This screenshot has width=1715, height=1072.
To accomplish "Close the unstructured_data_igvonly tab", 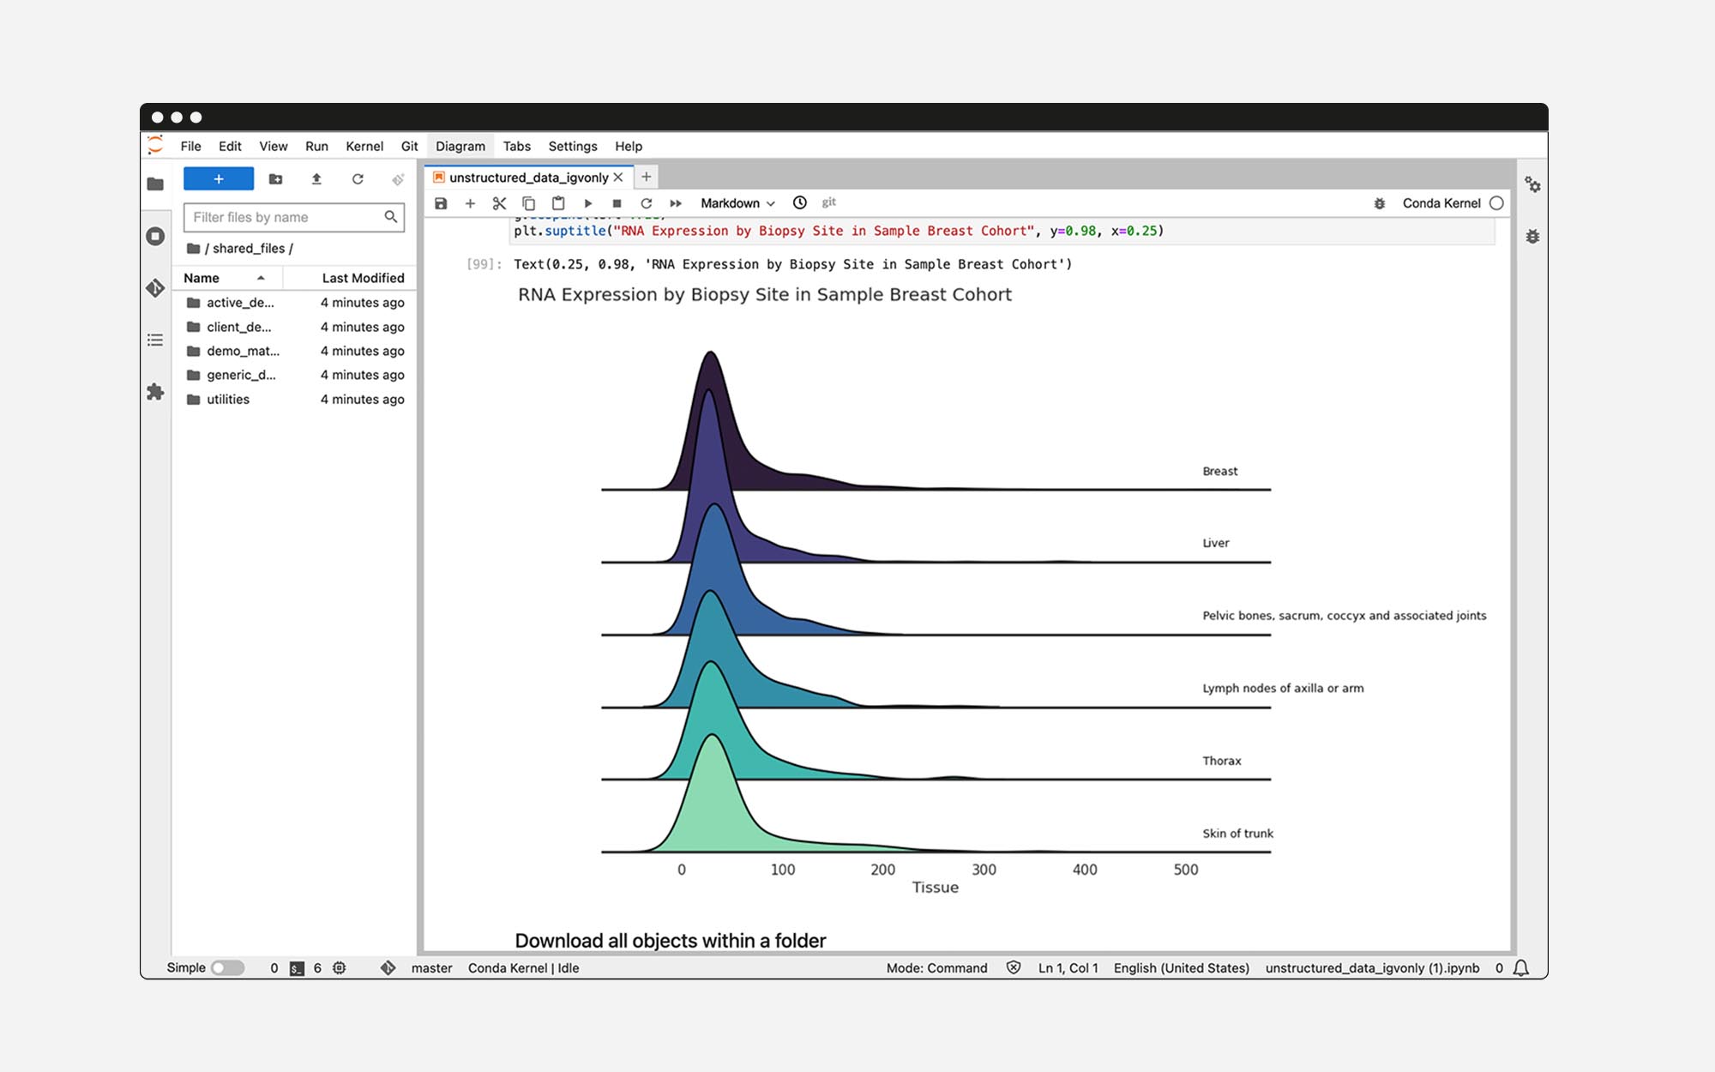I will [618, 178].
